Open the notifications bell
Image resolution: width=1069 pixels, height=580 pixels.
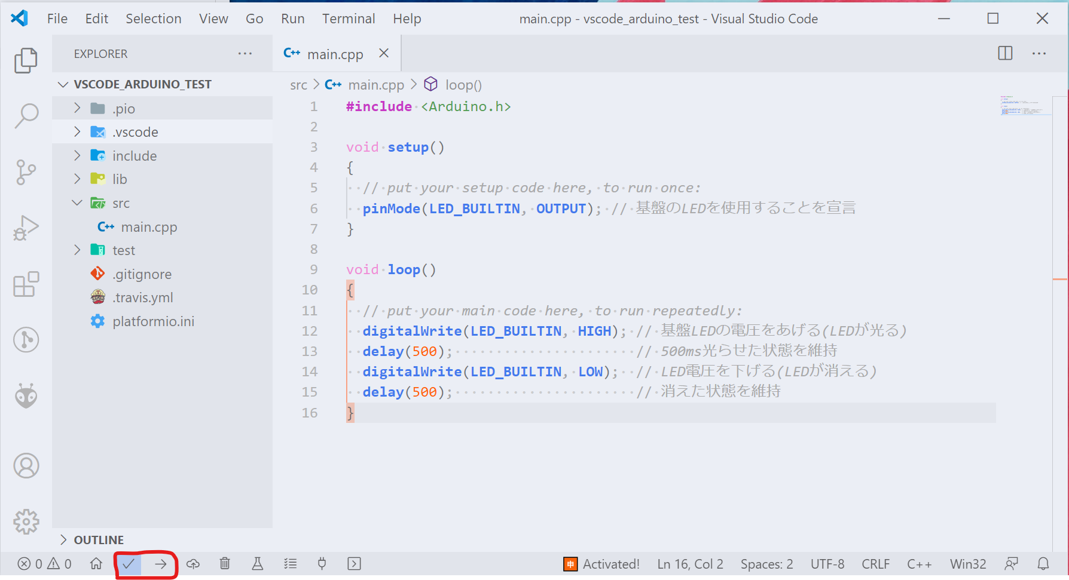click(x=1043, y=564)
